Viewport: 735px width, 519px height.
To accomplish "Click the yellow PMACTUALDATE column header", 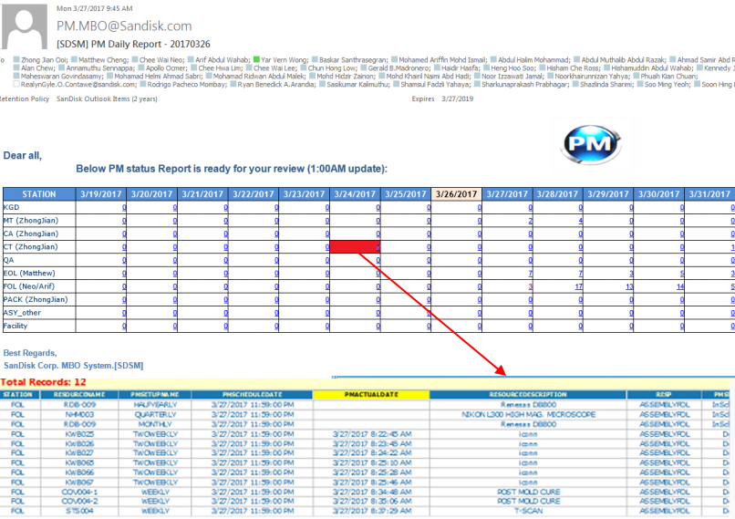I will click(370, 395).
